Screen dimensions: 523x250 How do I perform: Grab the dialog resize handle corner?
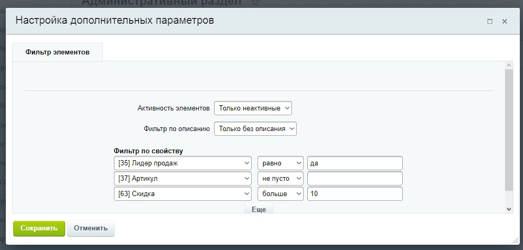[515, 240]
